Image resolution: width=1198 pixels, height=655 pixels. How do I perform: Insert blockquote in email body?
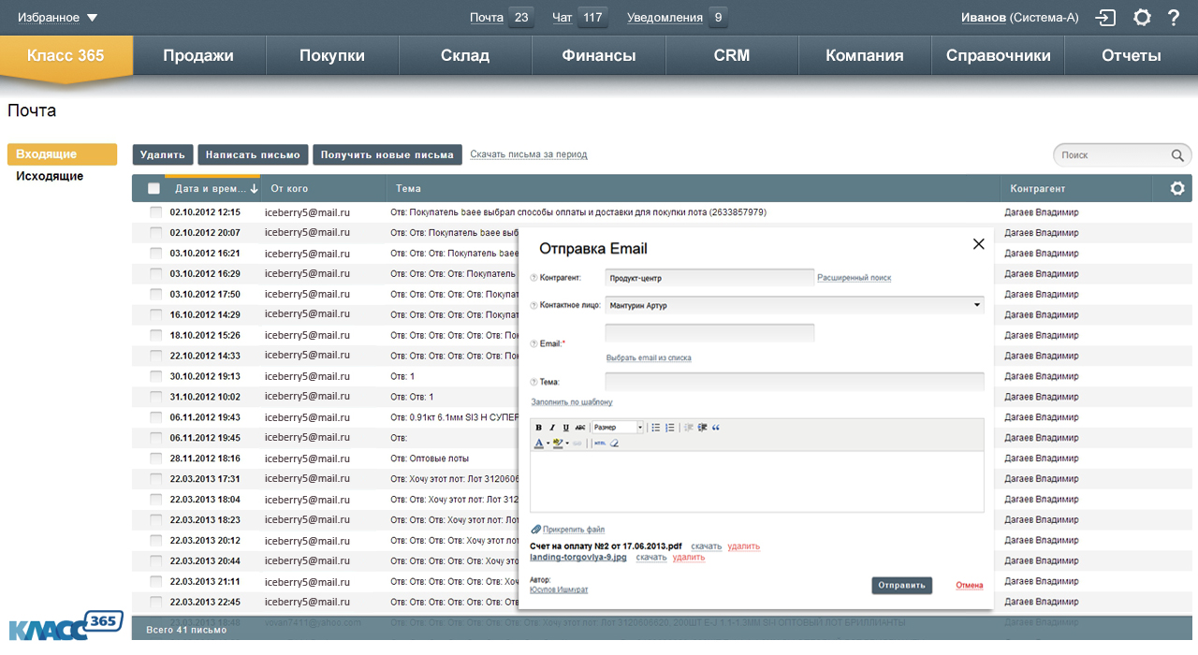pyautogui.click(x=716, y=428)
